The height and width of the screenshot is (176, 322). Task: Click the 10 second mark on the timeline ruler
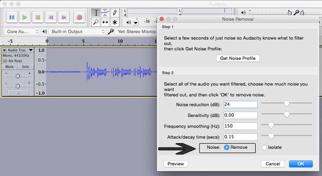click(x=120, y=41)
